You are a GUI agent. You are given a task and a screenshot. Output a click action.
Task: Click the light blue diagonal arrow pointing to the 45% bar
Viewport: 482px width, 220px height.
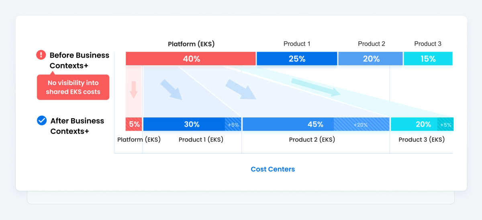click(x=241, y=89)
